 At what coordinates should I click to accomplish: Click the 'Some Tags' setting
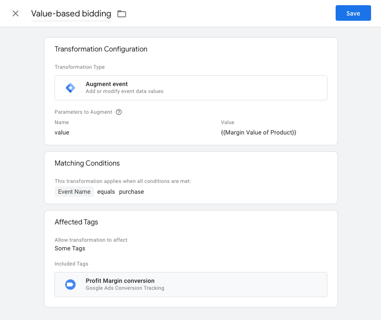tap(70, 248)
